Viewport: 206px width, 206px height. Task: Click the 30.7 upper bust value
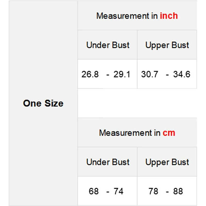(x=150, y=74)
